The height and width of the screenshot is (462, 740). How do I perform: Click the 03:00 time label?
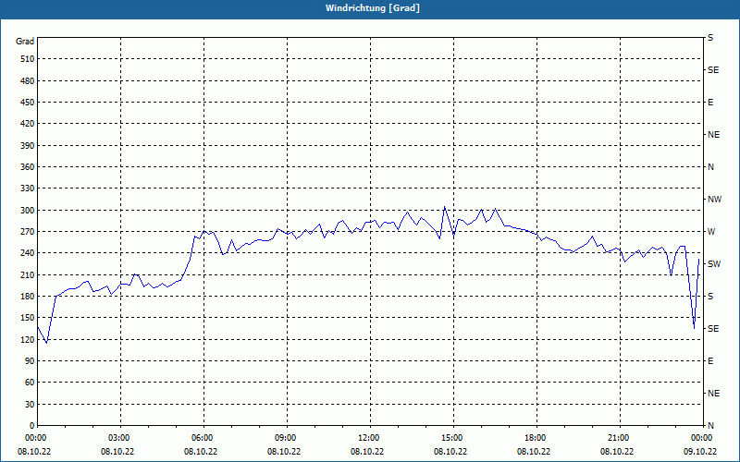click(119, 438)
